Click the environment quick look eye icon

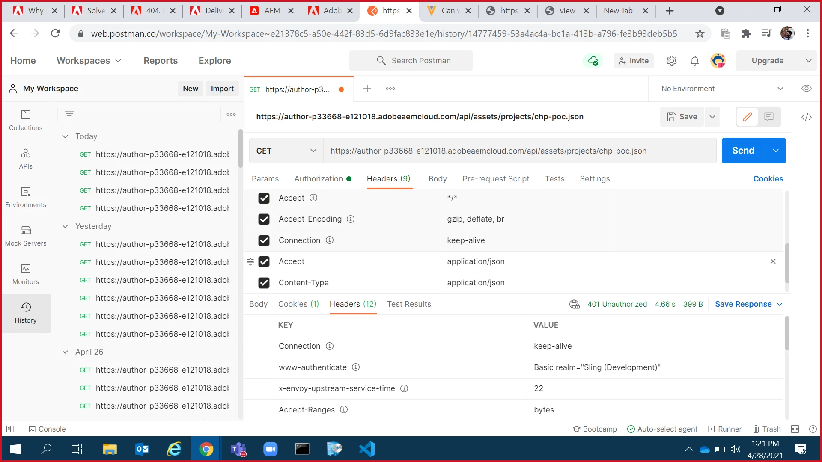click(x=806, y=89)
